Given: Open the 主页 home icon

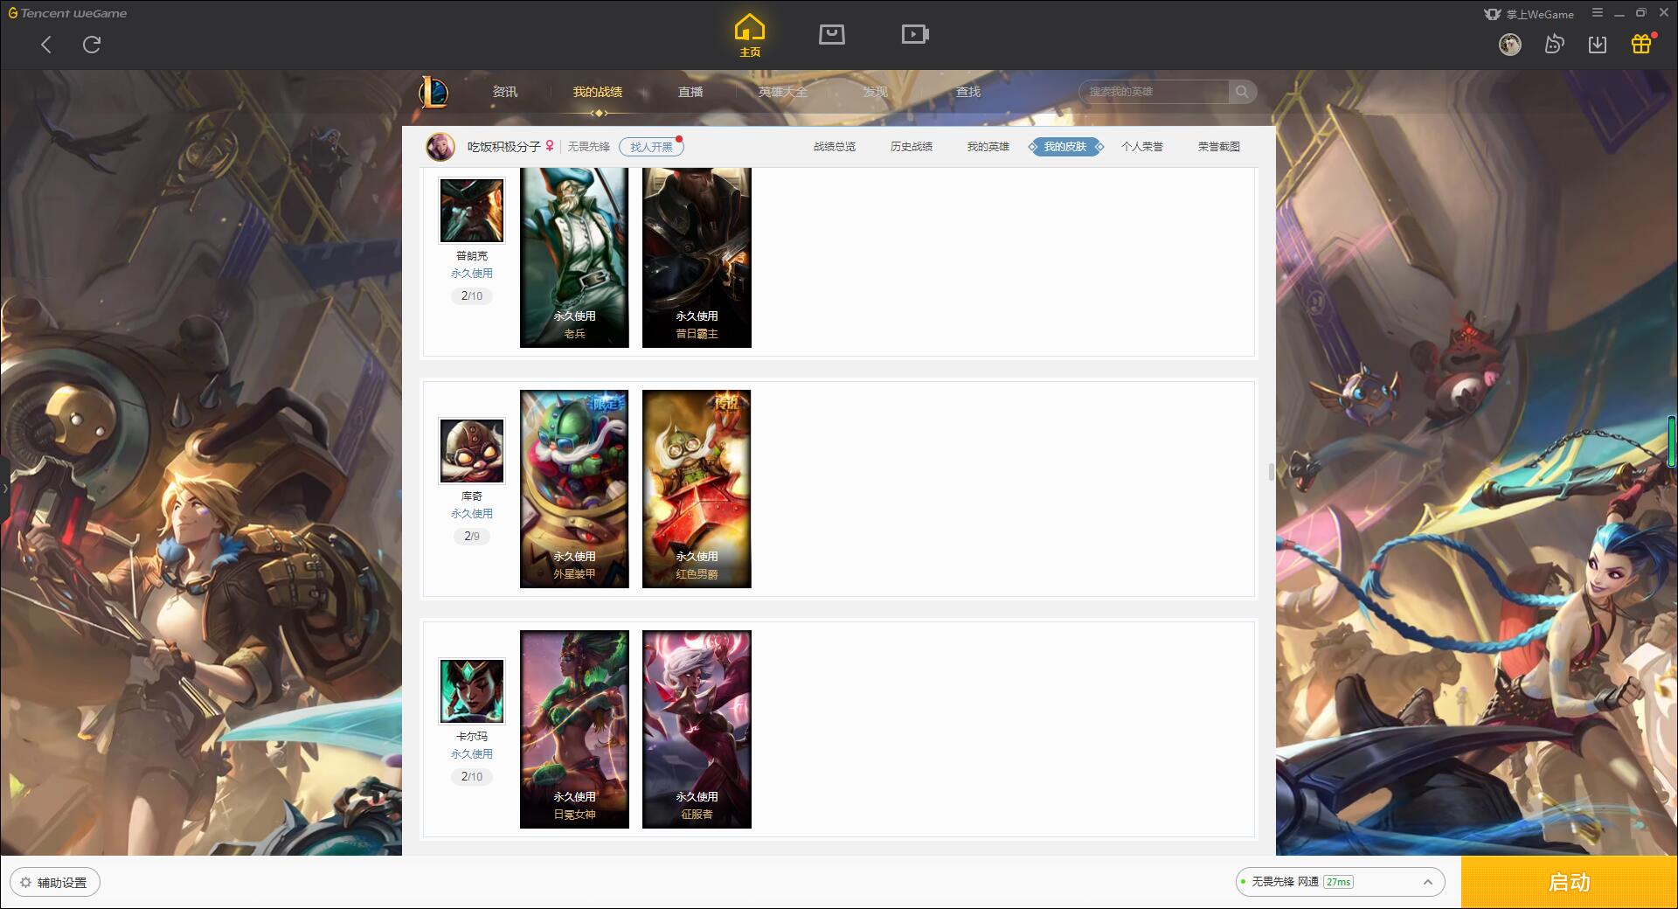Looking at the screenshot, I should [x=749, y=36].
